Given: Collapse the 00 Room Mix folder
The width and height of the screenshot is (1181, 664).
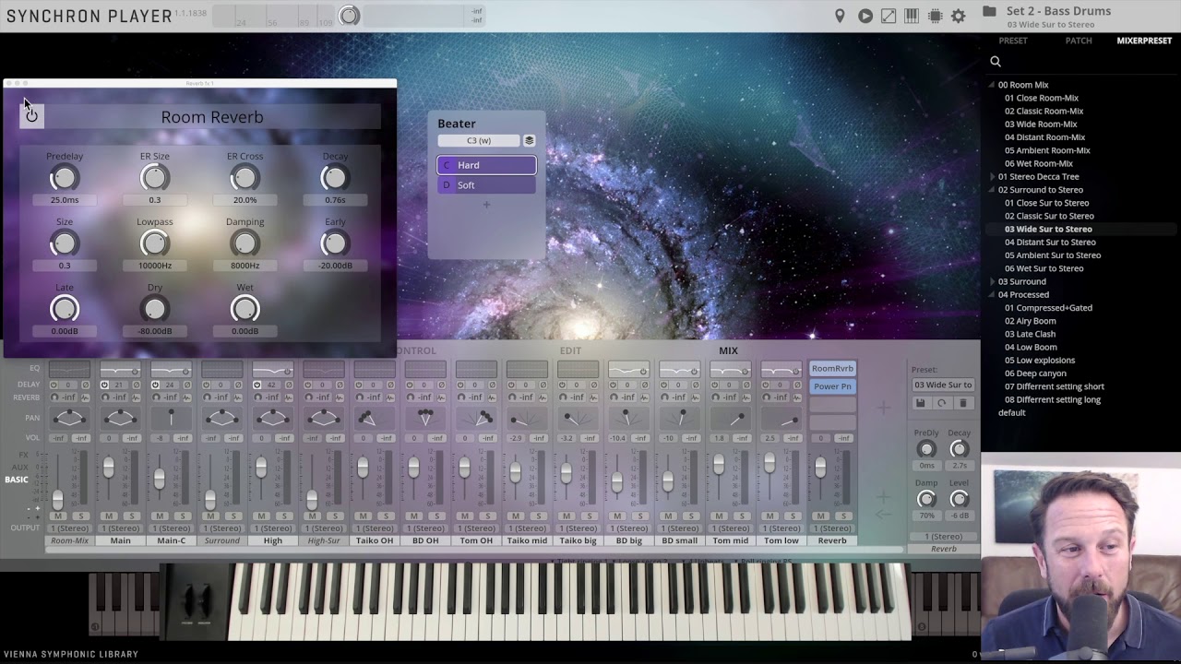Looking at the screenshot, I should click(x=993, y=85).
